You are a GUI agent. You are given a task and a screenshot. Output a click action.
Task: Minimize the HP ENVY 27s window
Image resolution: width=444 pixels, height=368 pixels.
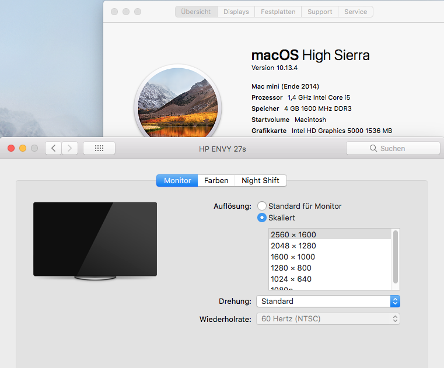tap(23, 148)
